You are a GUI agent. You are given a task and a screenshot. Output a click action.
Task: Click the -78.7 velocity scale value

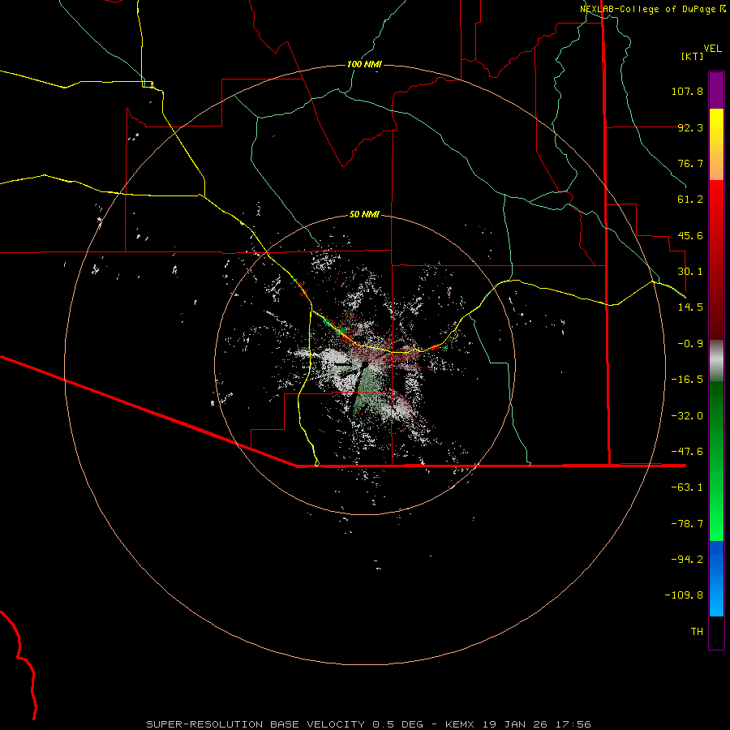click(687, 524)
